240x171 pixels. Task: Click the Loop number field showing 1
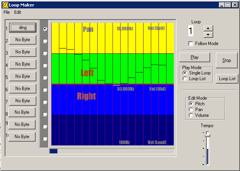[191, 31]
